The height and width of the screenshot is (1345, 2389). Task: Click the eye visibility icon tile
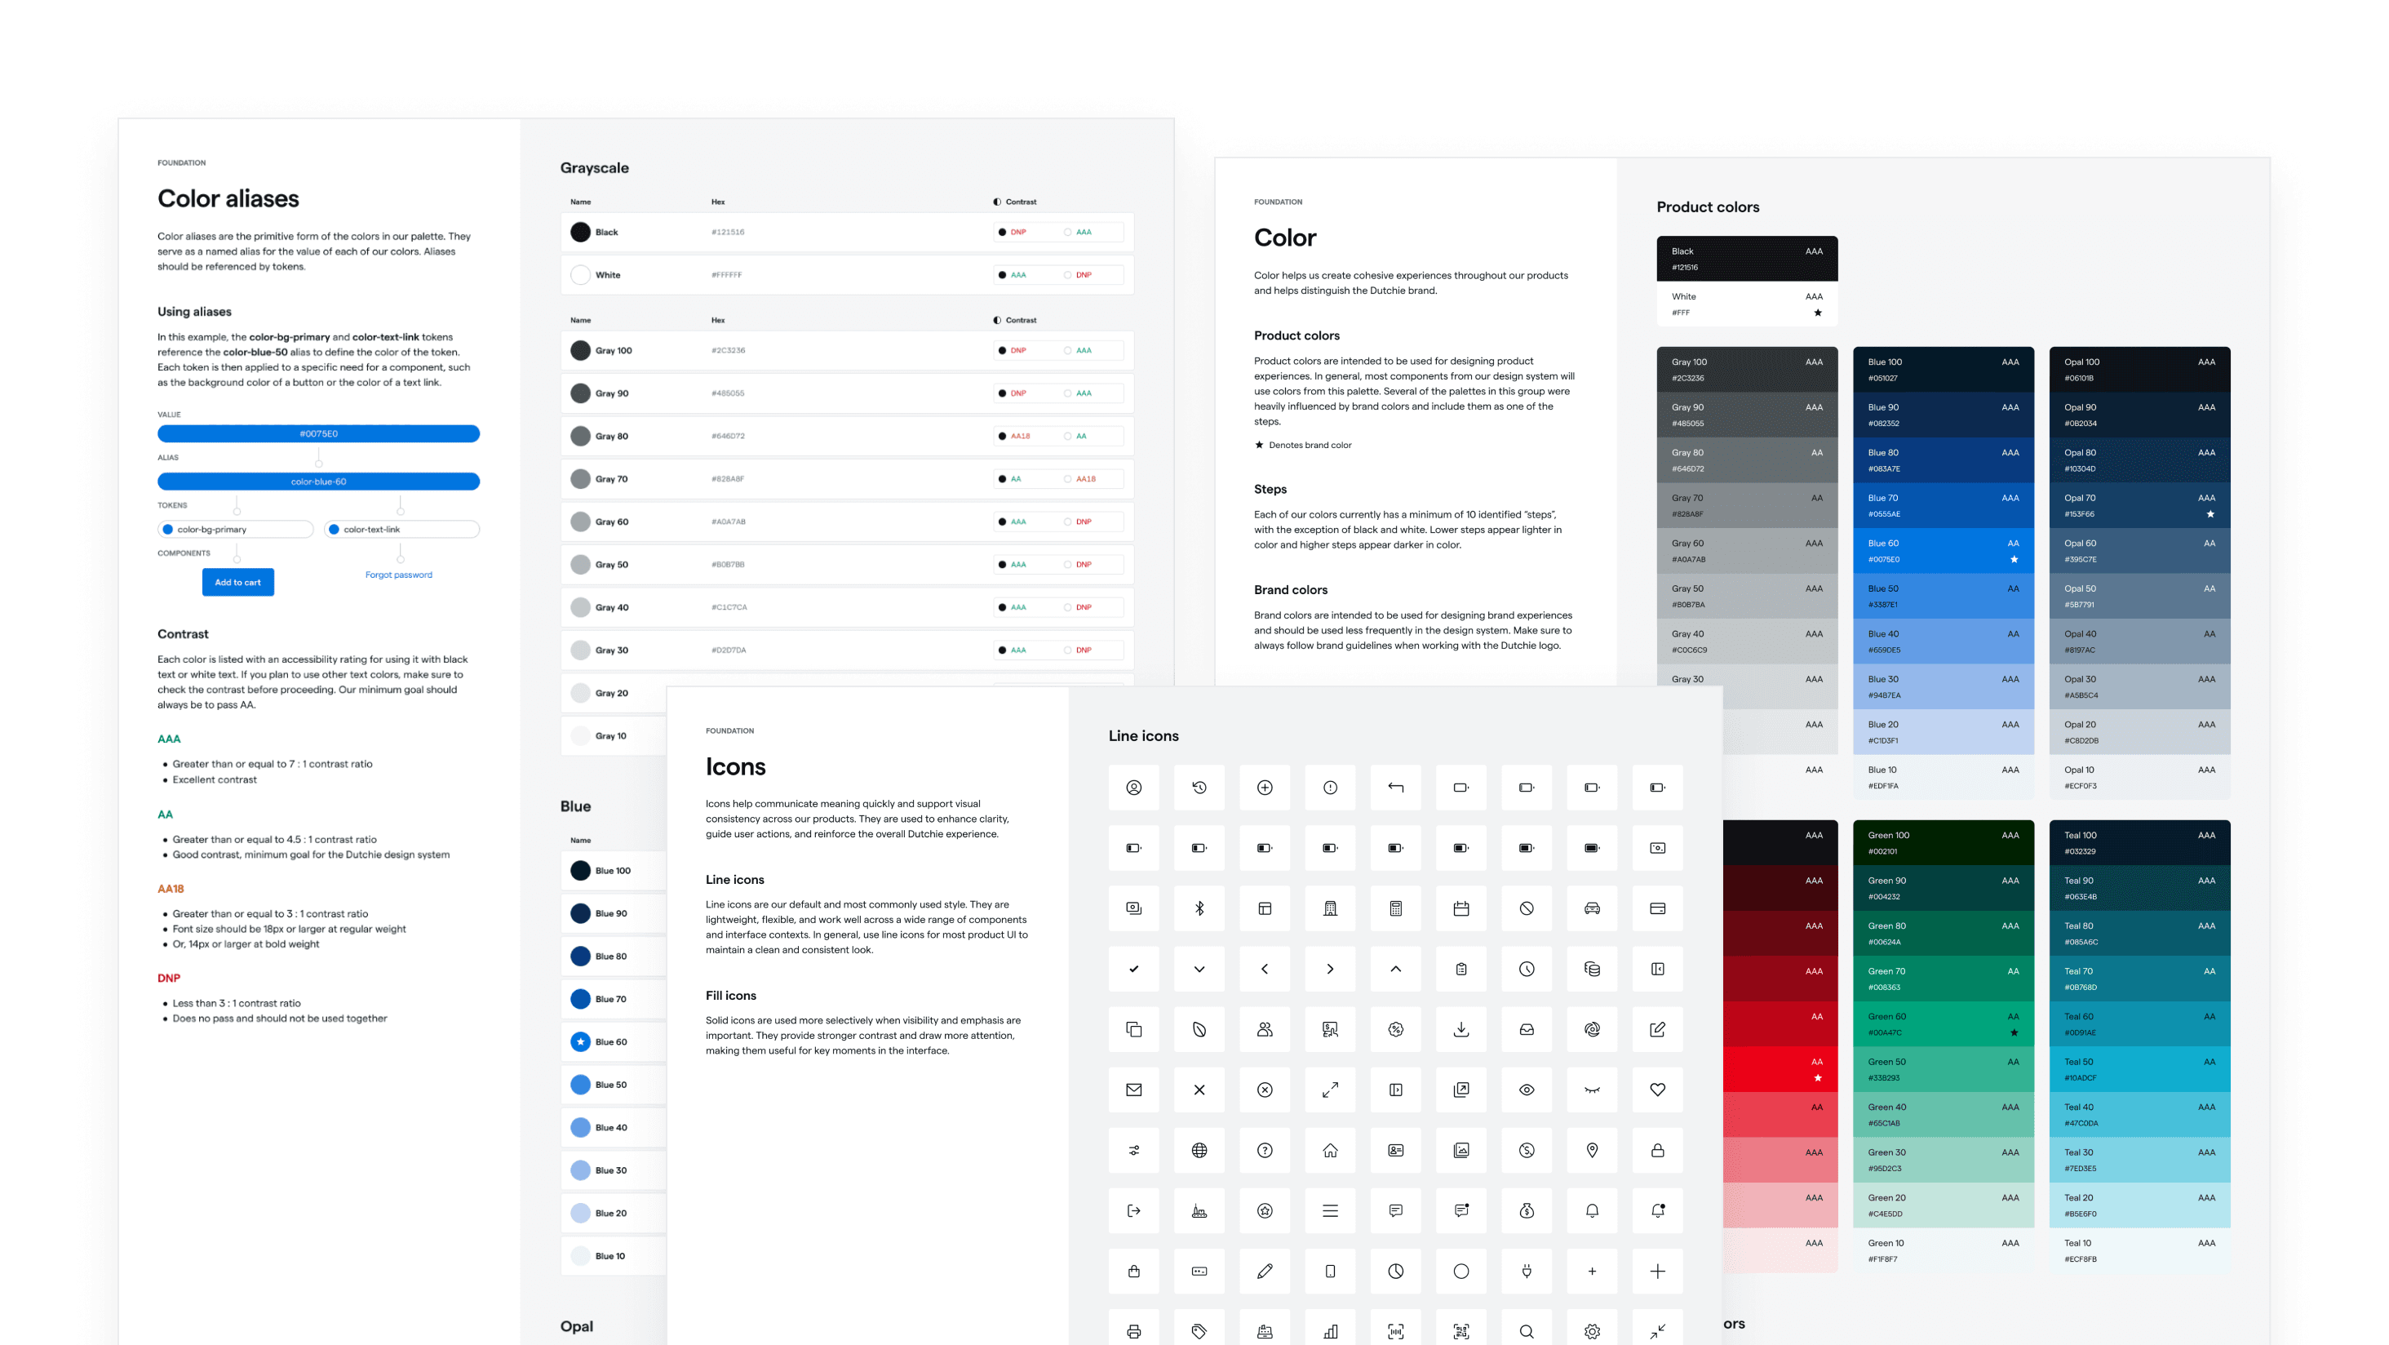[x=1527, y=1090]
